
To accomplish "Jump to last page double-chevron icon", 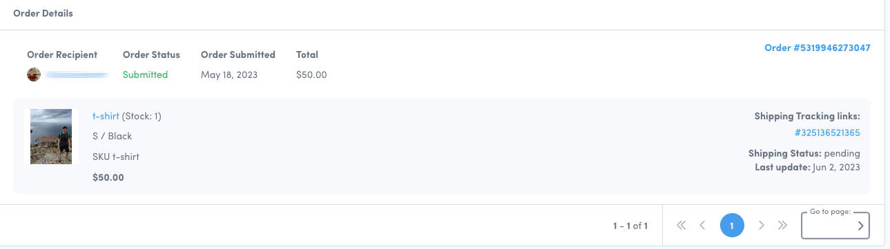I will [782, 225].
